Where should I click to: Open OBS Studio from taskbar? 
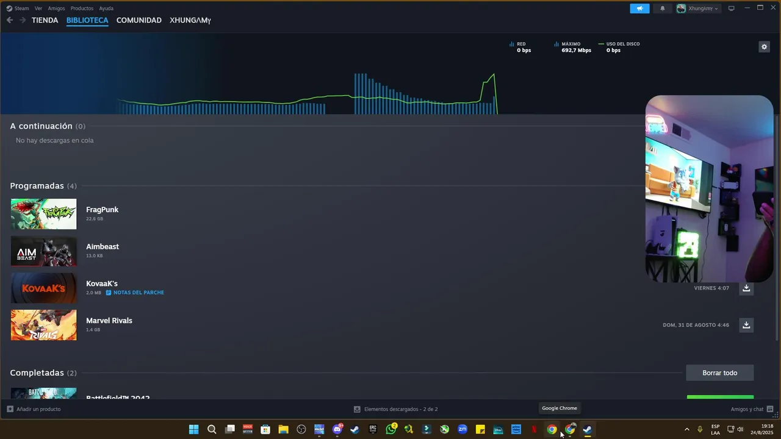coord(301,429)
